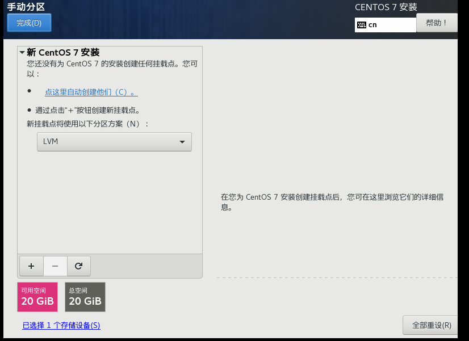Viewport: 469px width, 341px height.
Task: Click the gray 总空间 20 GiB box
Action: tap(85, 297)
